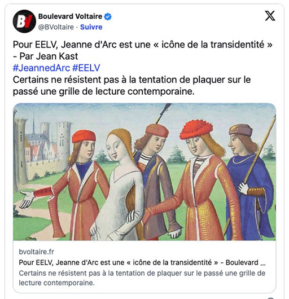The width and height of the screenshot is (289, 299).
Task: Open the #EELV hashtag
Action: (x=86, y=68)
